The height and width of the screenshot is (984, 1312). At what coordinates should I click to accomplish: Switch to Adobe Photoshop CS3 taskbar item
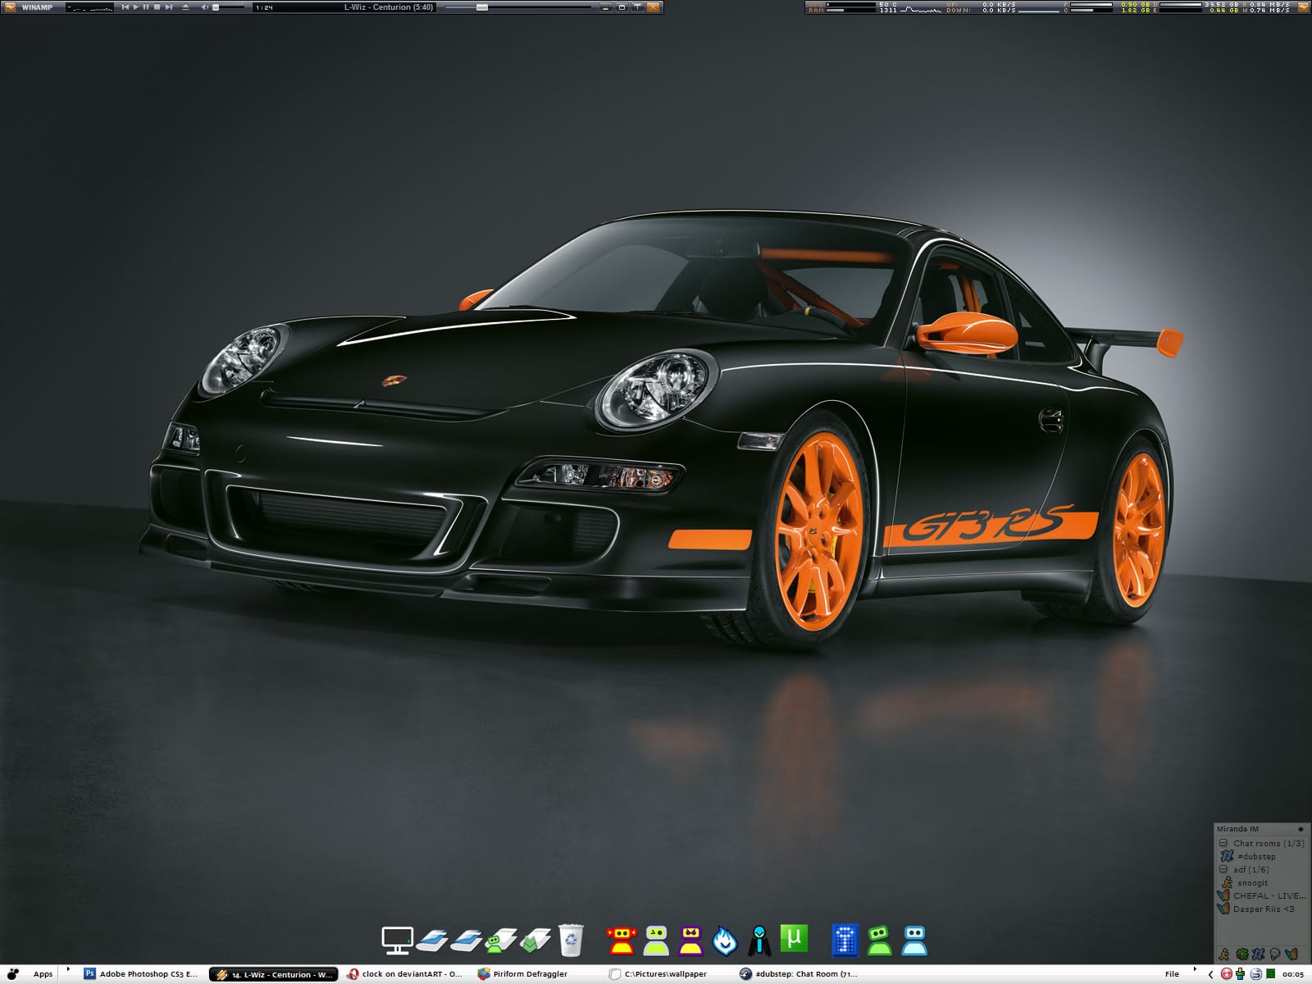(141, 974)
